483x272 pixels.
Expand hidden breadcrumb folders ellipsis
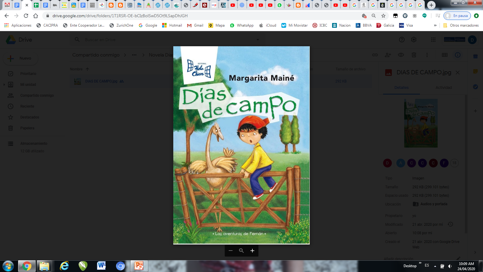point(134,55)
